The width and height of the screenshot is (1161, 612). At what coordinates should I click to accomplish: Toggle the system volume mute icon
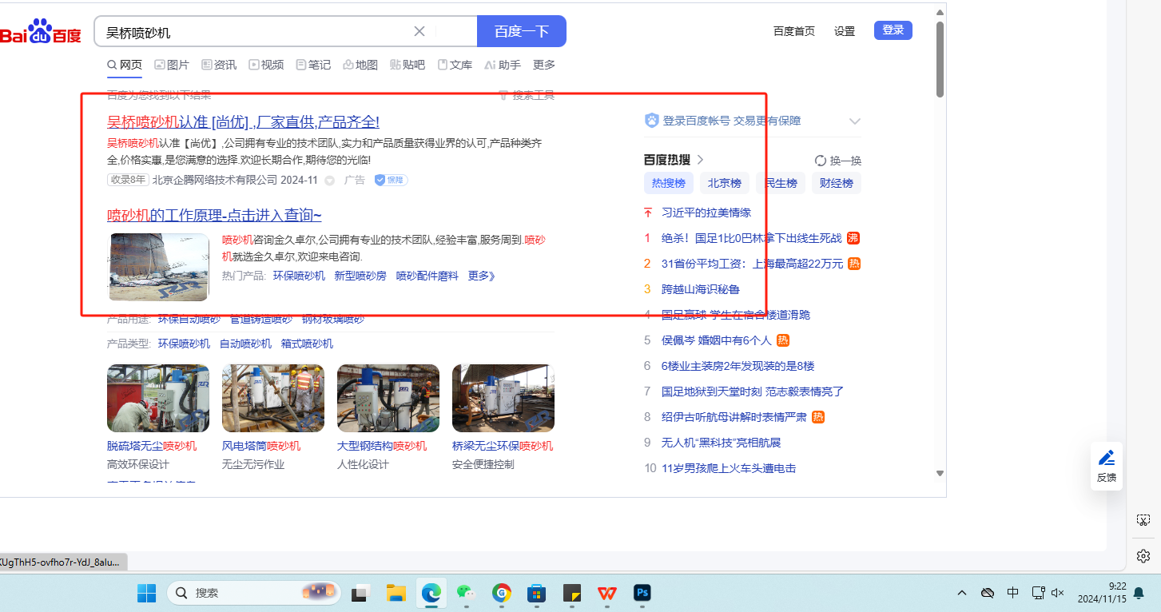click(x=1058, y=593)
